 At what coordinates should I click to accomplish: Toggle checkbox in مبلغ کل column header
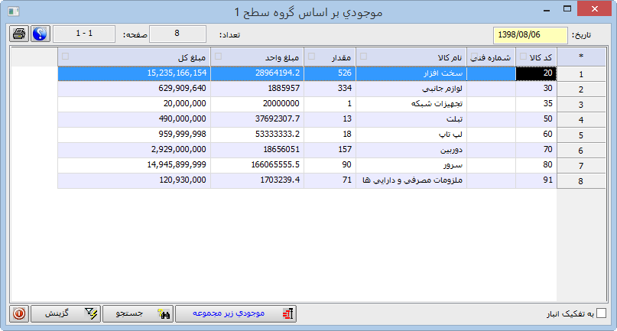point(65,57)
